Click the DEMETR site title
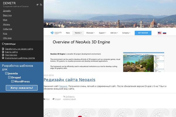The height and width of the screenshot is (117, 176). pos(9,3)
